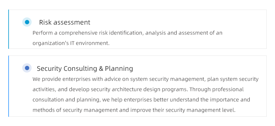
Task: Click the blue left accent bar of Security Consulting card
Action: tap(8, 86)
